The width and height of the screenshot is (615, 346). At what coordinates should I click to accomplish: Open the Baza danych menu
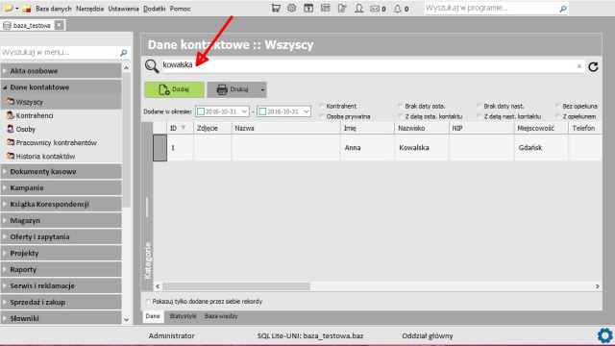(54, 9)
